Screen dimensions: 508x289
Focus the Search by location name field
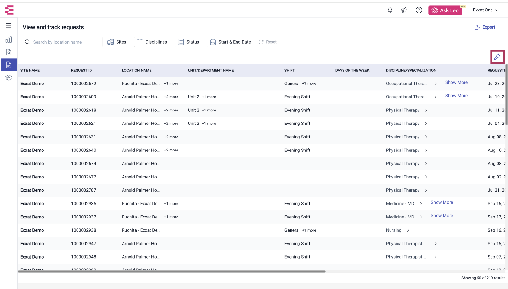[63, 42]
